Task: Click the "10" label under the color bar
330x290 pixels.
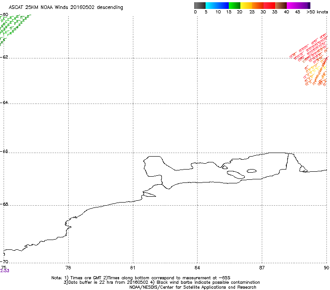Action: (x=218, y=12)
